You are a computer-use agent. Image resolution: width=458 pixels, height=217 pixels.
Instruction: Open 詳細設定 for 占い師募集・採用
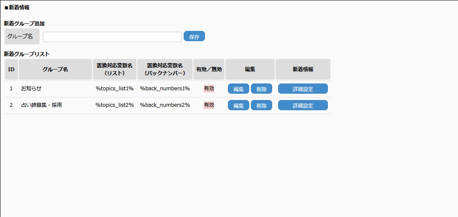click(303, 106)
